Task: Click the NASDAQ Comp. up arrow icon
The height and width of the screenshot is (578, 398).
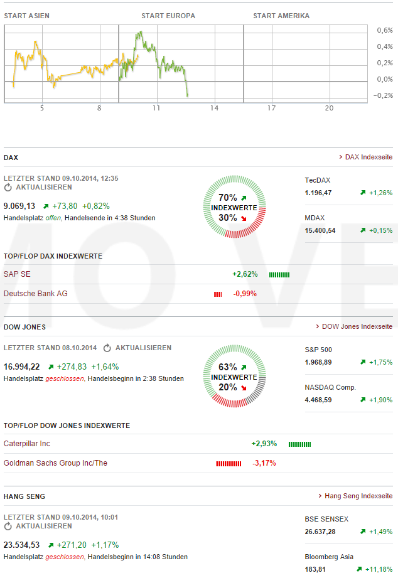Action: pyautogui.click(x=363, y=400)
